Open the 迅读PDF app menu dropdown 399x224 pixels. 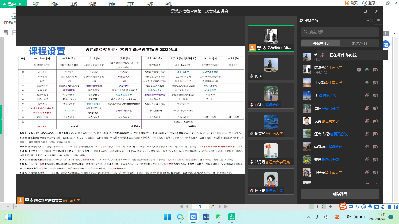[25, 4]
